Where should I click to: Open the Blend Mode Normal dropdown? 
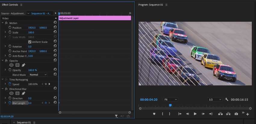coord(38,75)
